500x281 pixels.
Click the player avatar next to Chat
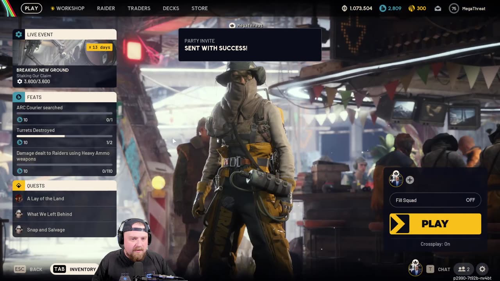415,269
